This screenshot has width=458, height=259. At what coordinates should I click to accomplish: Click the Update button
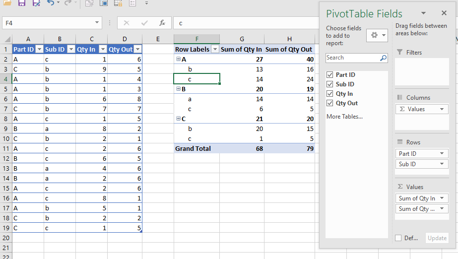click(437, 238)
